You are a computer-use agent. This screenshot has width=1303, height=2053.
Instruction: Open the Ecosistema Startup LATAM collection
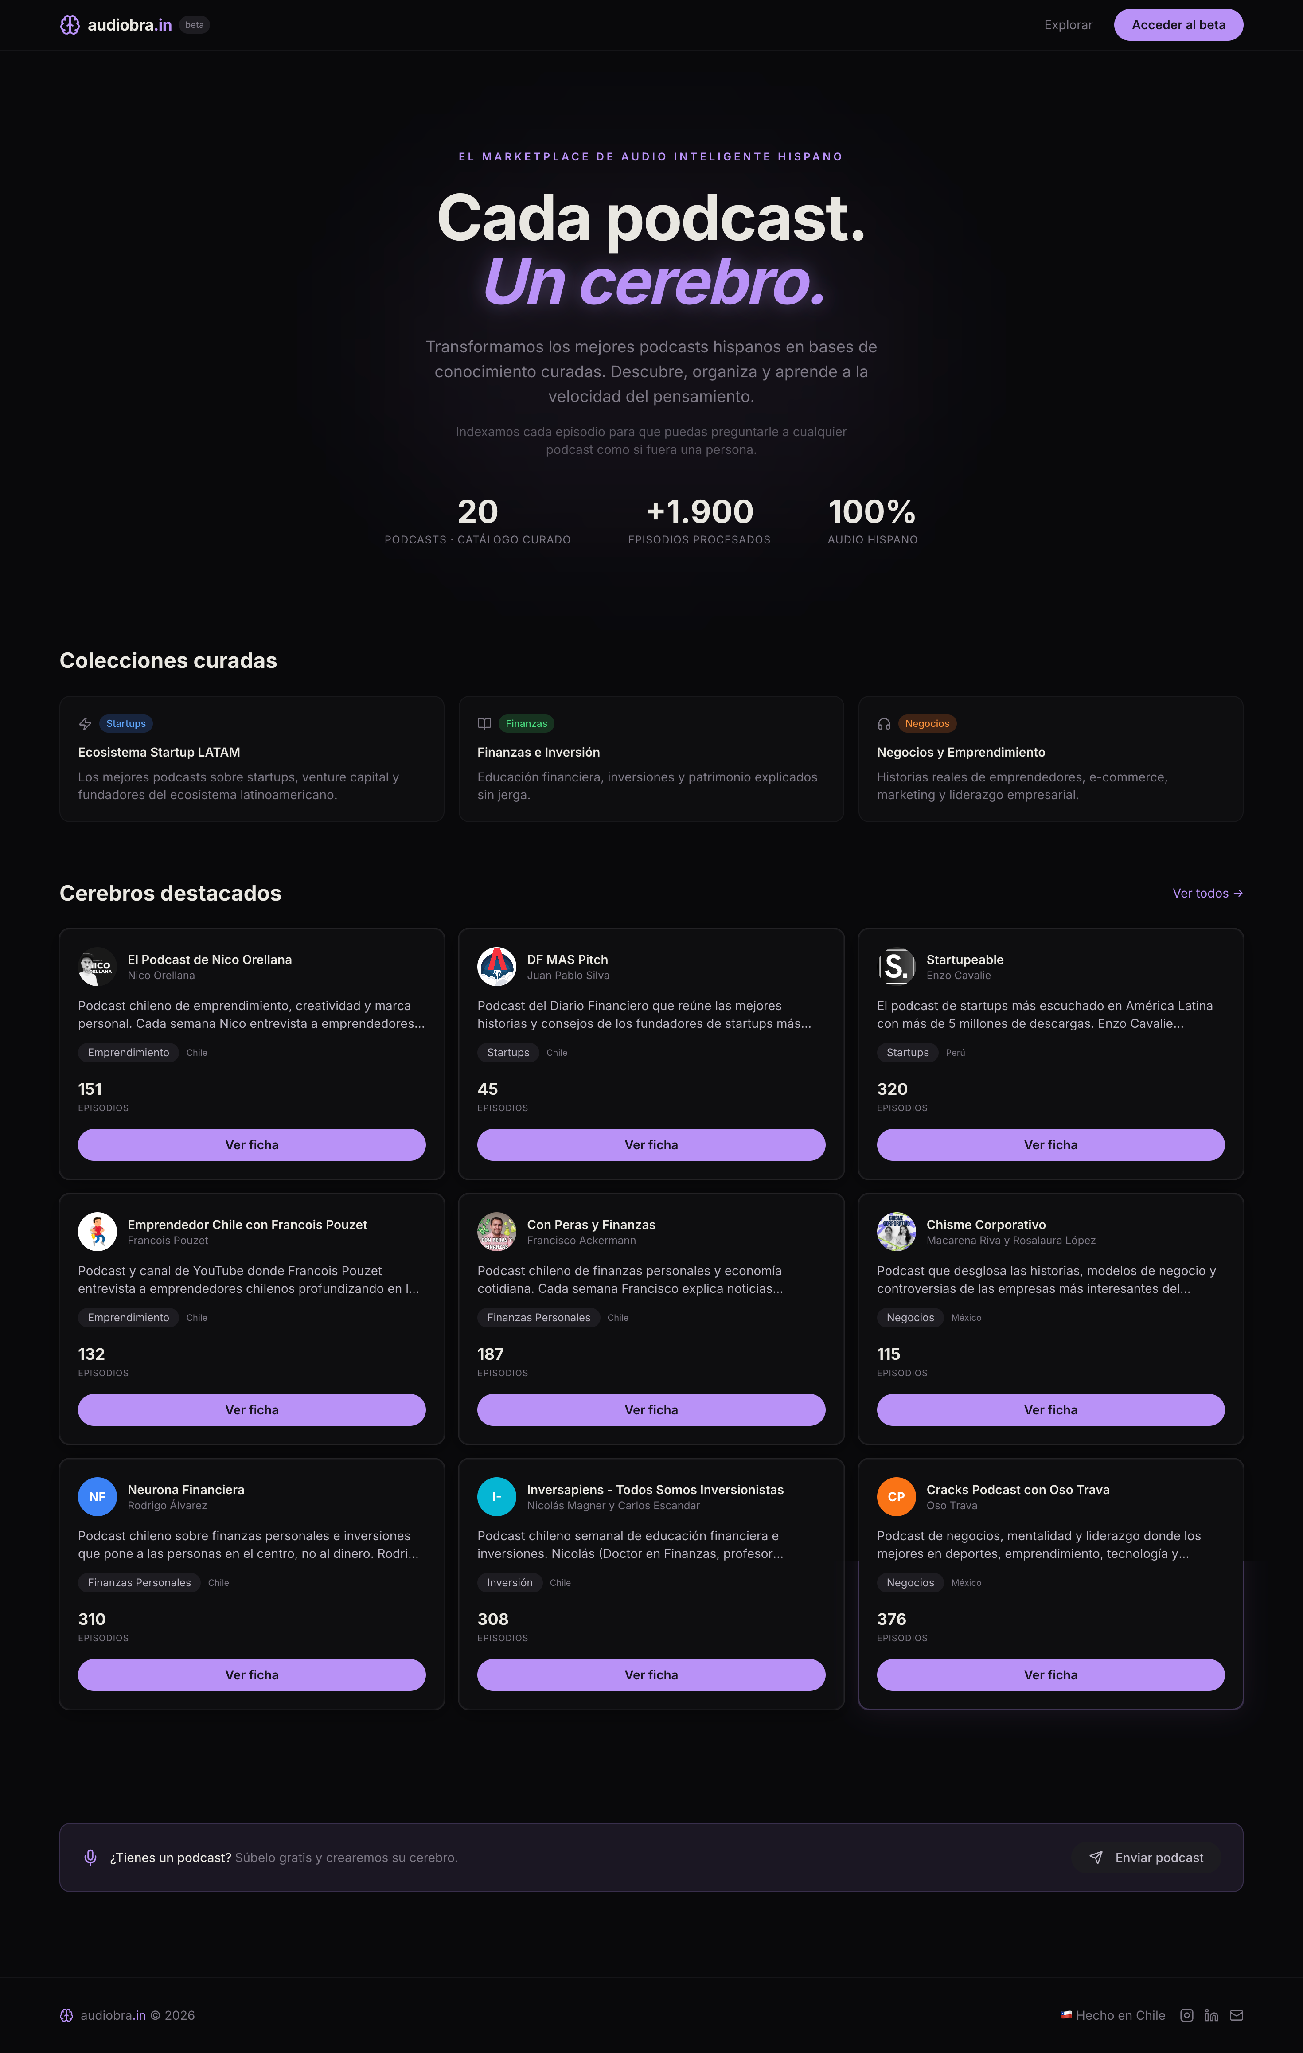tap(252, 759)
